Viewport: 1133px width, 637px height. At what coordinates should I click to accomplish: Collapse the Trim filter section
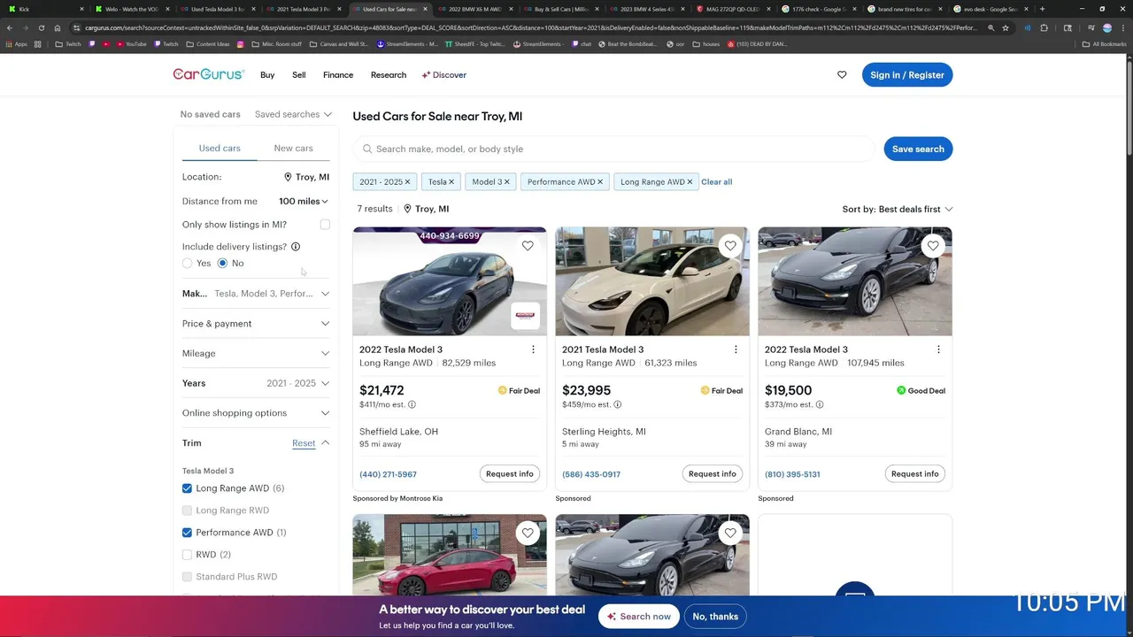(325, 442)
